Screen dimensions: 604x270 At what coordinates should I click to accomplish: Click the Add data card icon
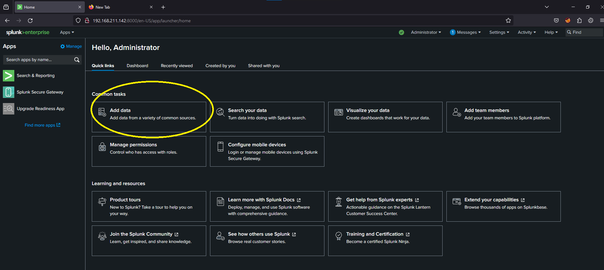point(102,112)
